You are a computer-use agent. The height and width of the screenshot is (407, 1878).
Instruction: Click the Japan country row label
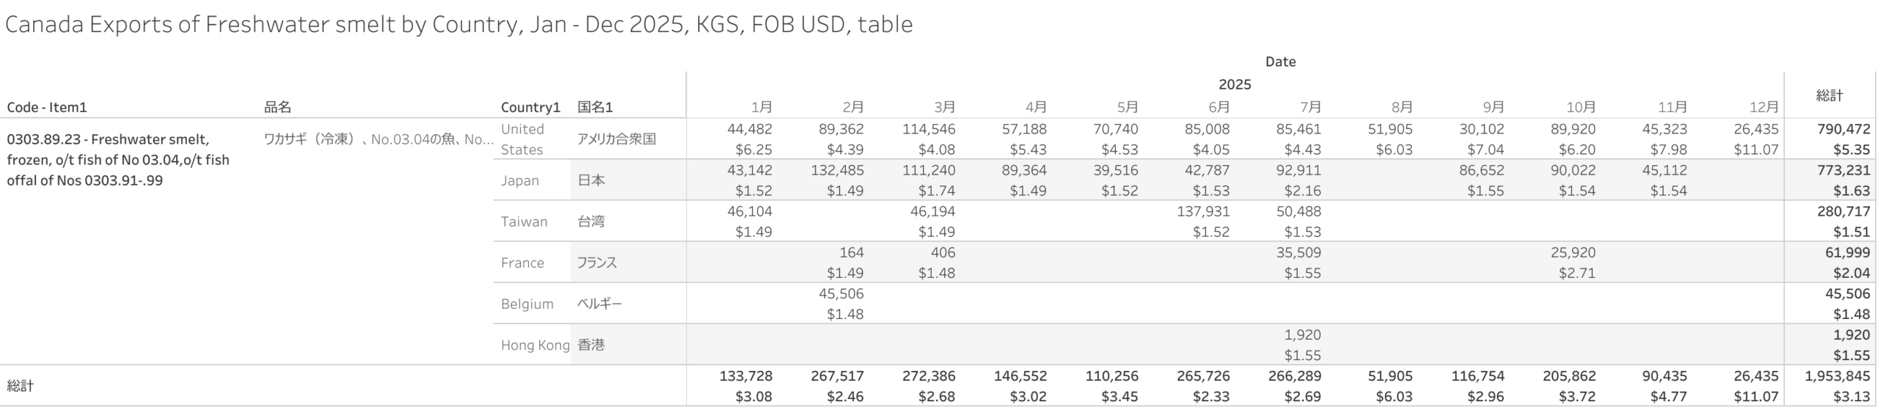click(x=519, y=180)
